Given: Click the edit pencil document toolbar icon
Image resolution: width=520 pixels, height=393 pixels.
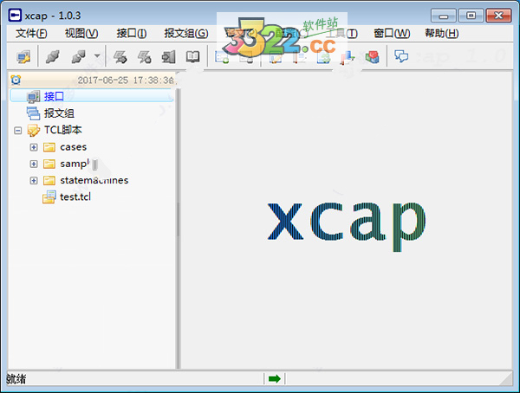Looking at the screenshot, I should coord(275,57).
